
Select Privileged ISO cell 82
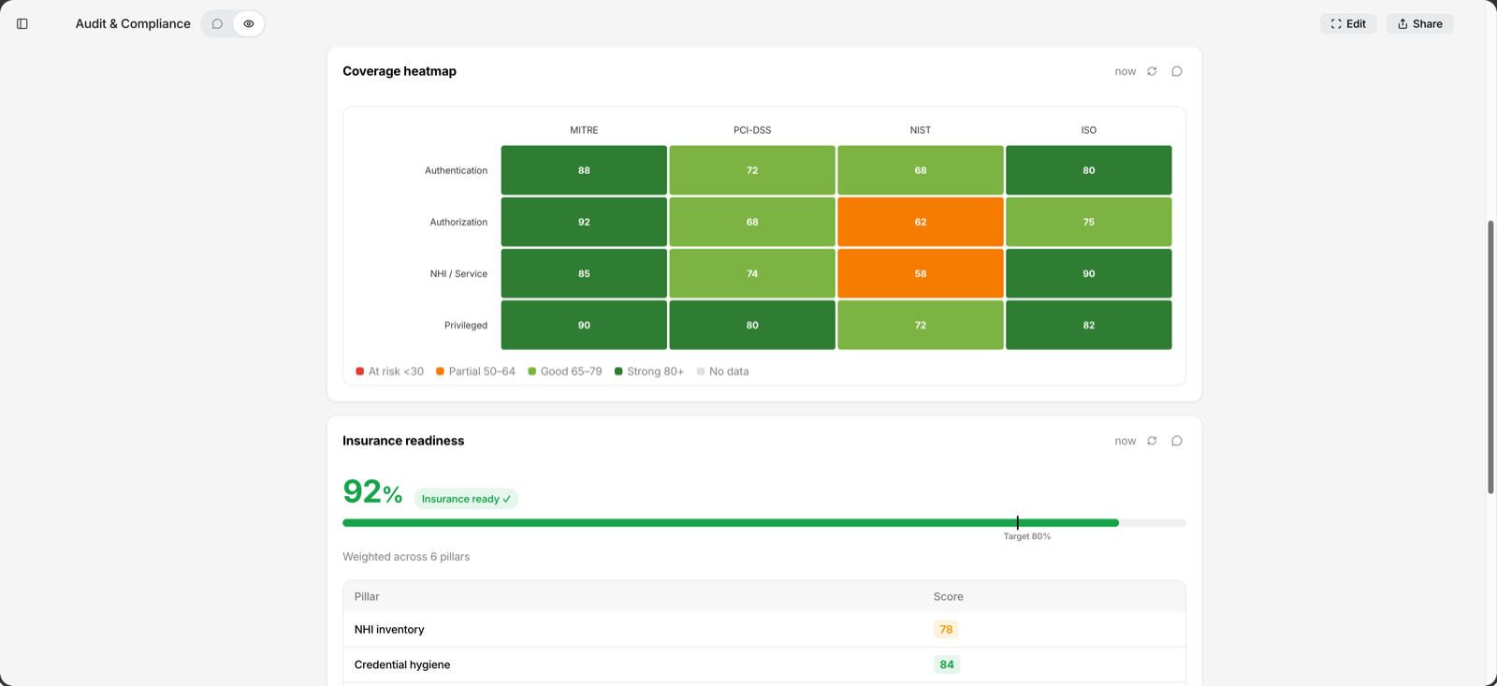pyautogui.click(x=1089, y=325)
